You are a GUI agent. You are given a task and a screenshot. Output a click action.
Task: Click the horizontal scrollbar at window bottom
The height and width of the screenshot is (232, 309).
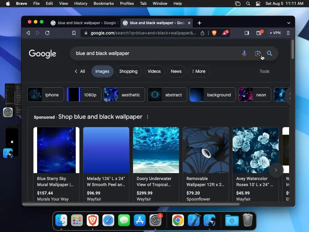(131, 204)
